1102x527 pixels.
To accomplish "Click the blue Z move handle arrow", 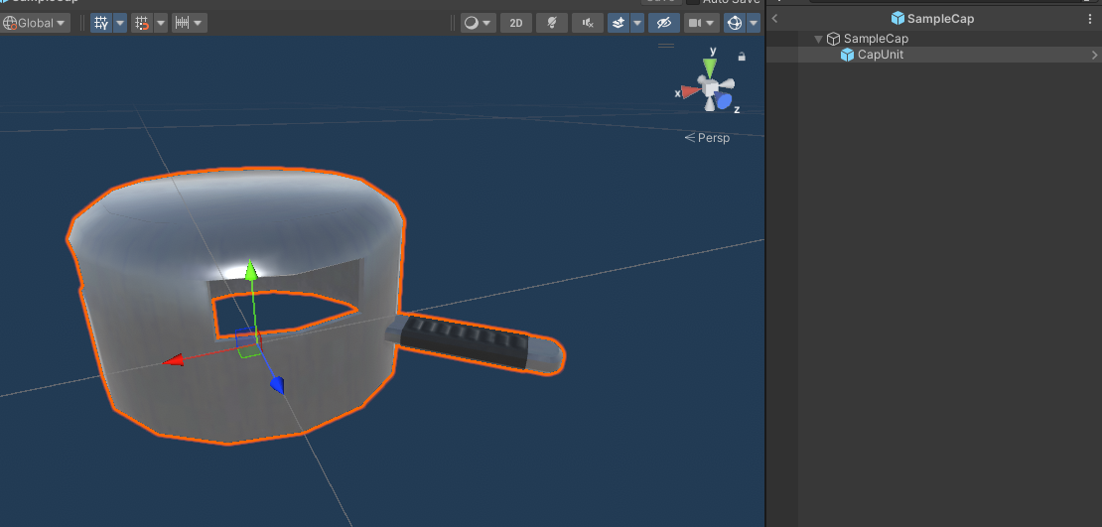I will (x=278, y=384).
